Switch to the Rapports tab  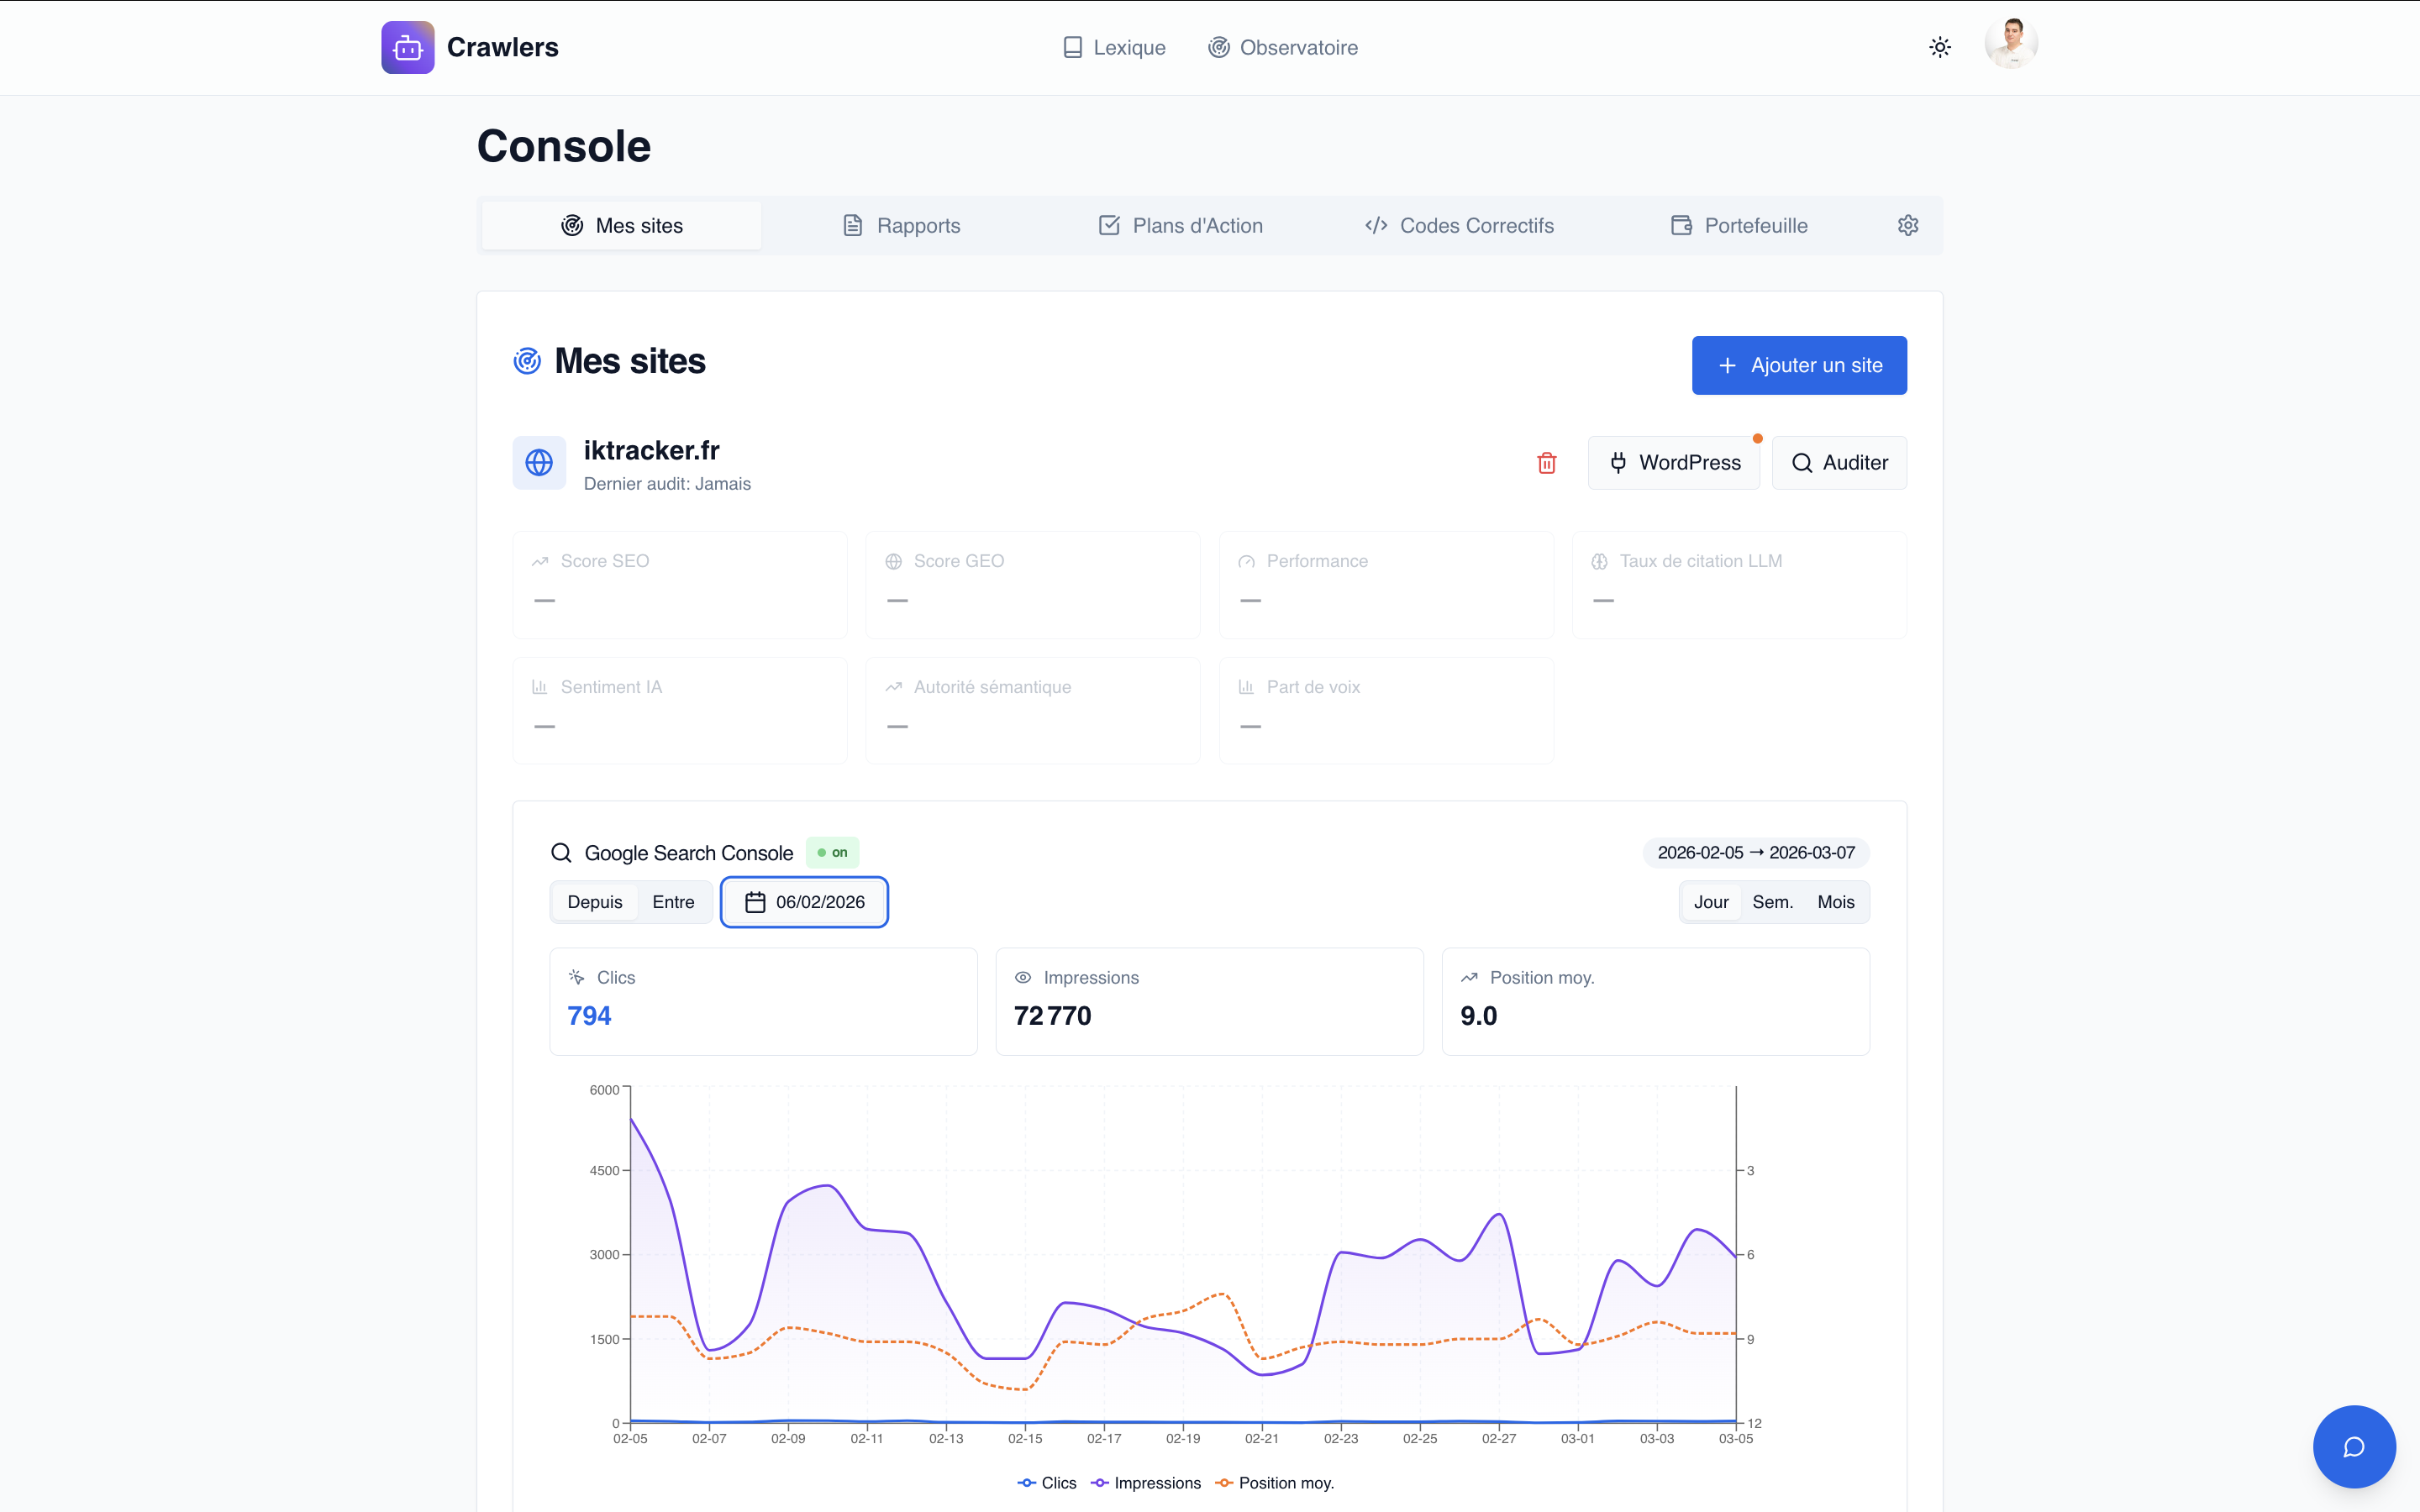coord(899,225)
